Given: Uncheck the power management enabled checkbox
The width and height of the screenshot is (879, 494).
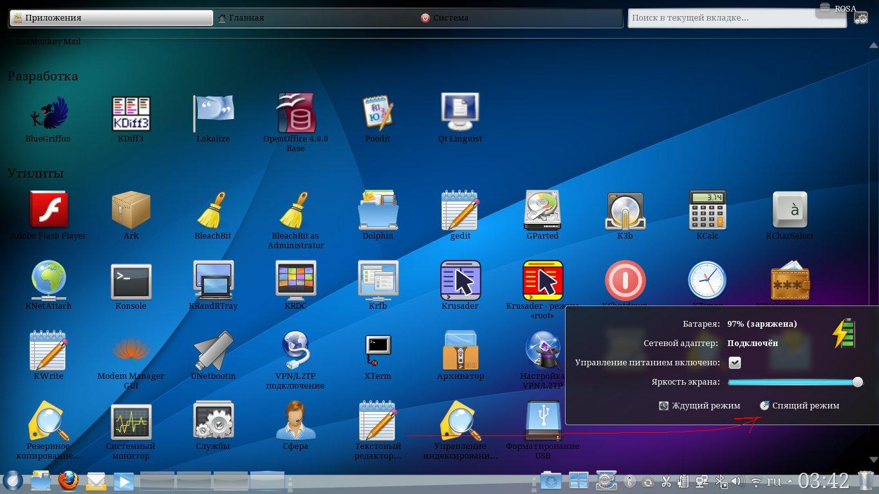Looking at the screenshot, I should 734,363.
